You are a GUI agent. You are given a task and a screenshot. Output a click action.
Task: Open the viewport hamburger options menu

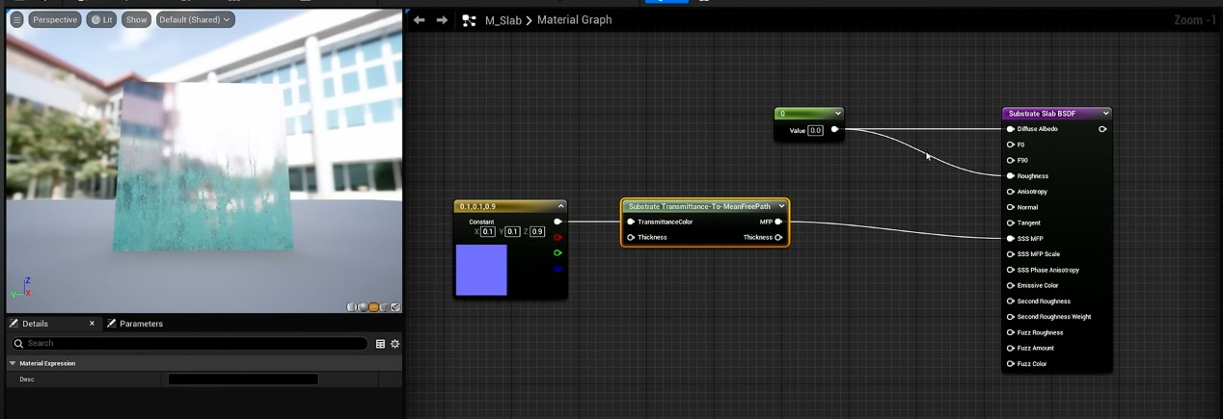[x=16, y=19]
